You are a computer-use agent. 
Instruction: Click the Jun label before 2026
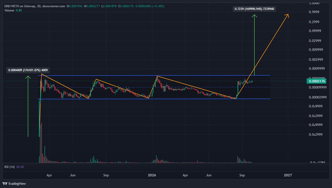tap(73, 175)
